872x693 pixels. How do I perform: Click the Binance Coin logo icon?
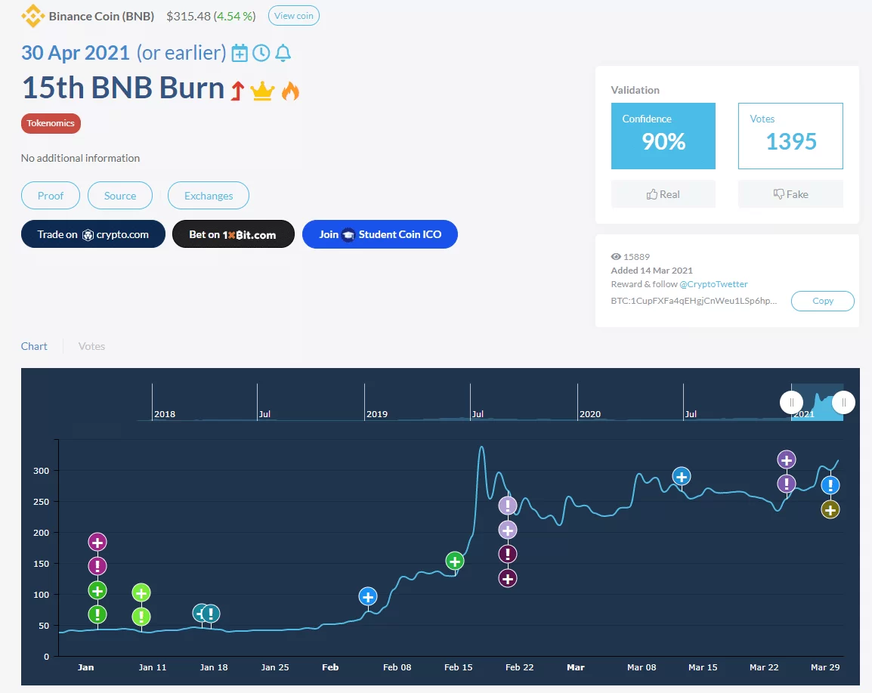[x=32, y=16]
